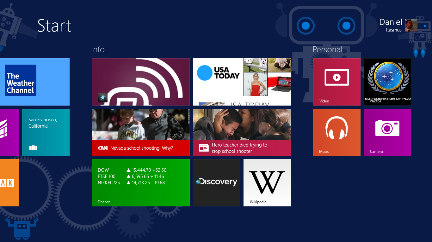Click the small camera icon on the maroon tile
432x242 pixels.
click(103, 98)
